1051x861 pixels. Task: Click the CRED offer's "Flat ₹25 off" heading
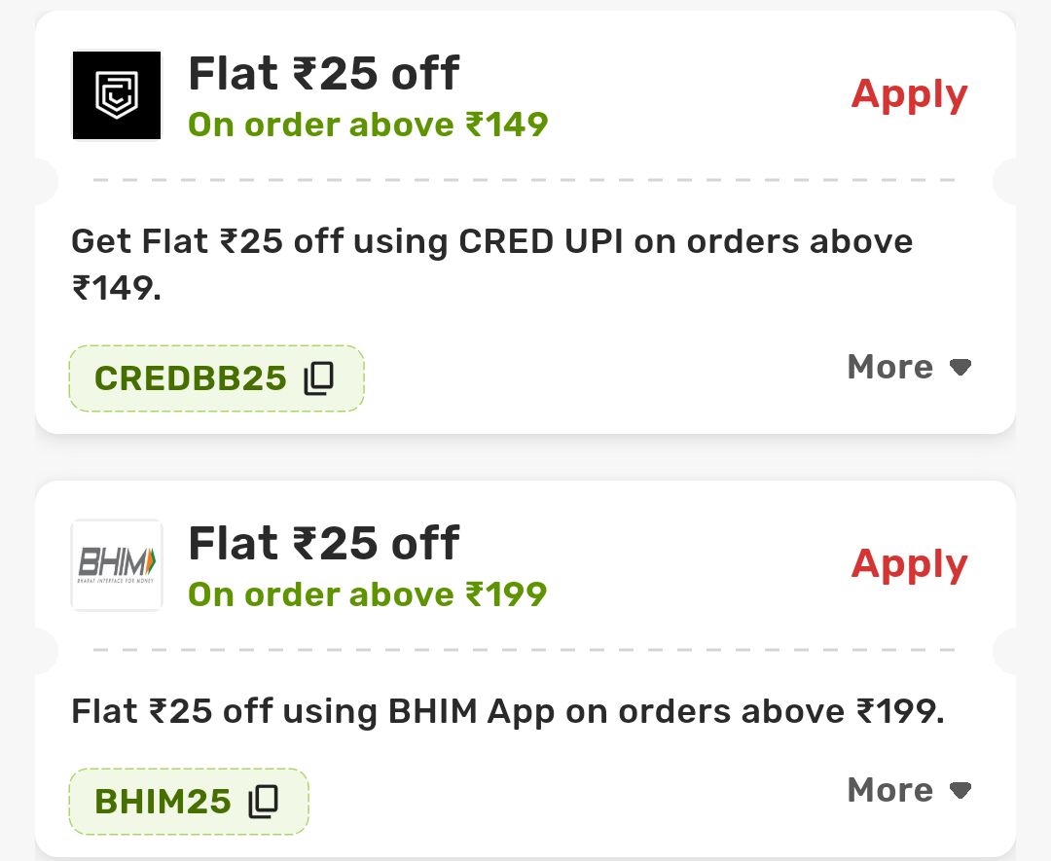pos(323,74)
